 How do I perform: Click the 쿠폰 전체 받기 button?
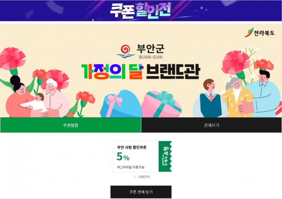click(x=141, y=192)
